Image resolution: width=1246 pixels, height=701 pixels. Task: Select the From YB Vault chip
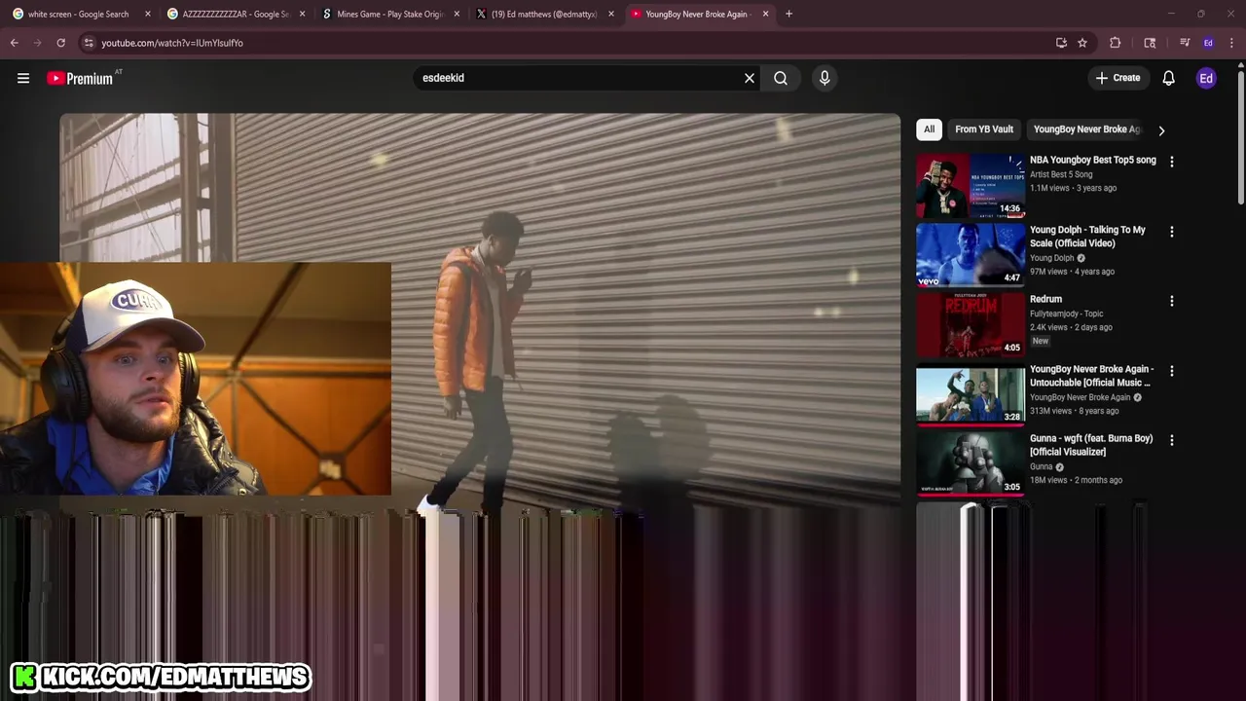click(984, 129)
